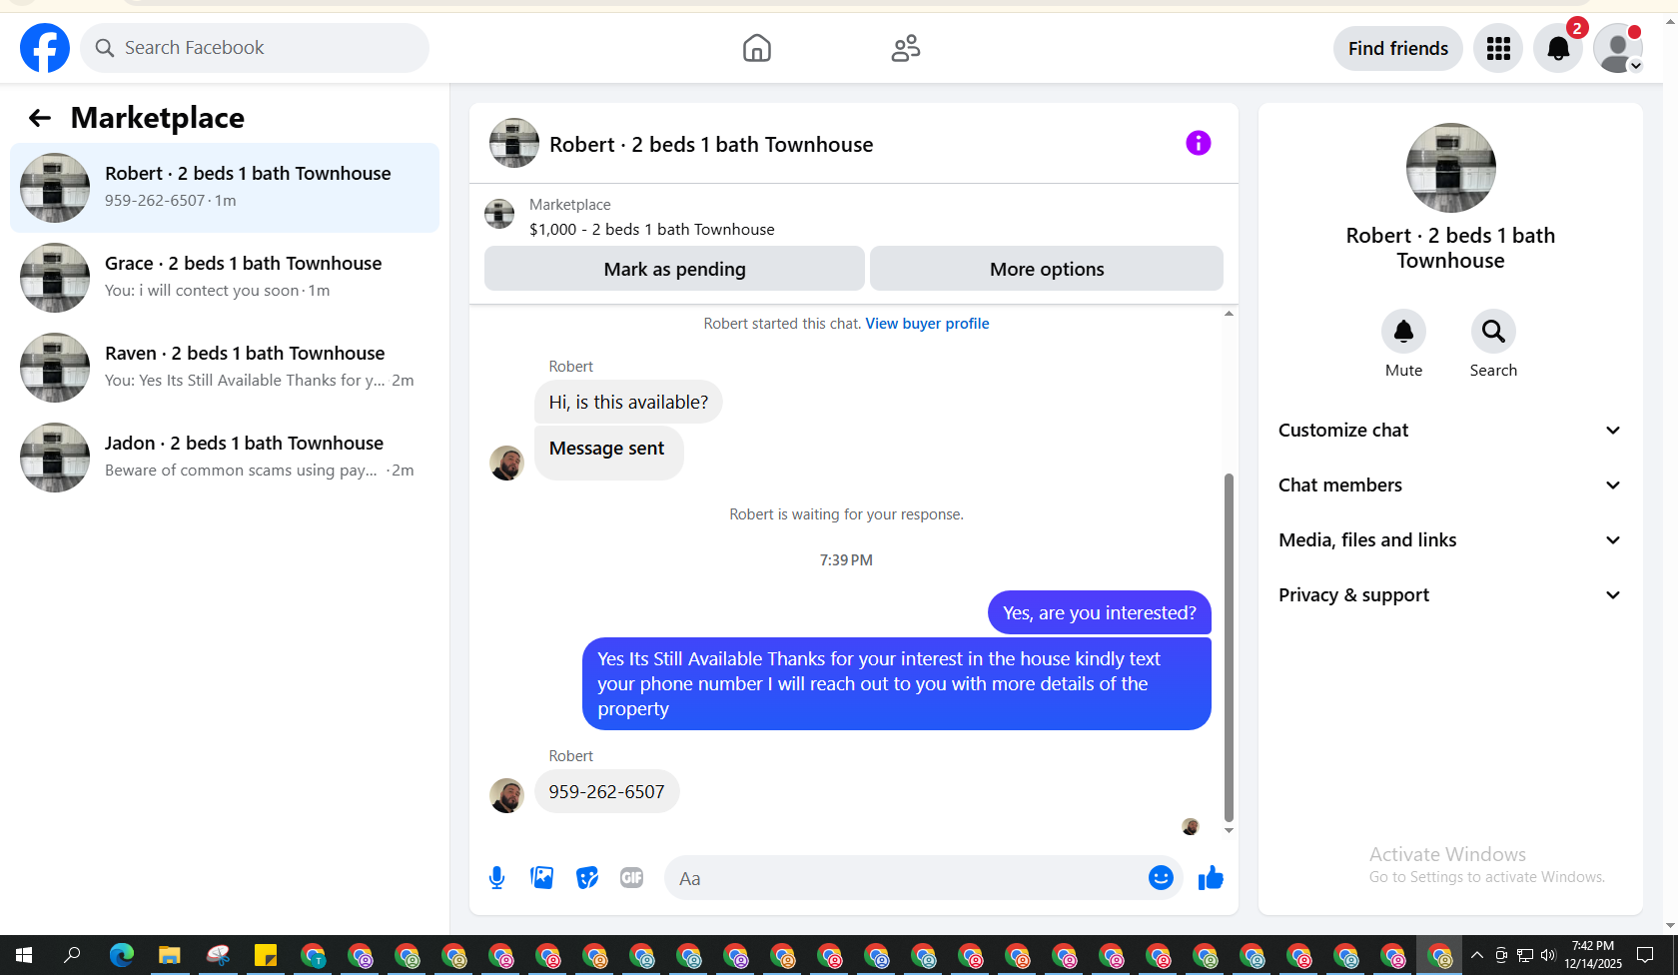Click chat scrollbar down arrow
The width and height of the screenshot is (1678, 975).
[1229, 830]
